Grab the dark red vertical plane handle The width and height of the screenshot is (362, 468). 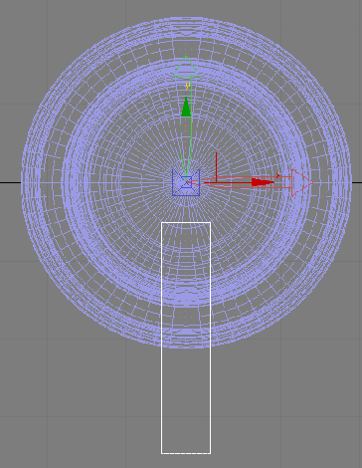216,167
